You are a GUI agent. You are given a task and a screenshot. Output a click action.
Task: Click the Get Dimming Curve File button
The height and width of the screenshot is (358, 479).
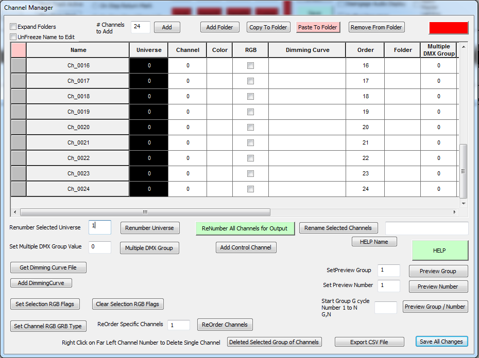pos(48,267)
